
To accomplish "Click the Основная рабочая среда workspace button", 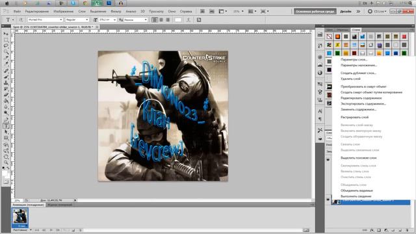I will (x=315, y=12).
